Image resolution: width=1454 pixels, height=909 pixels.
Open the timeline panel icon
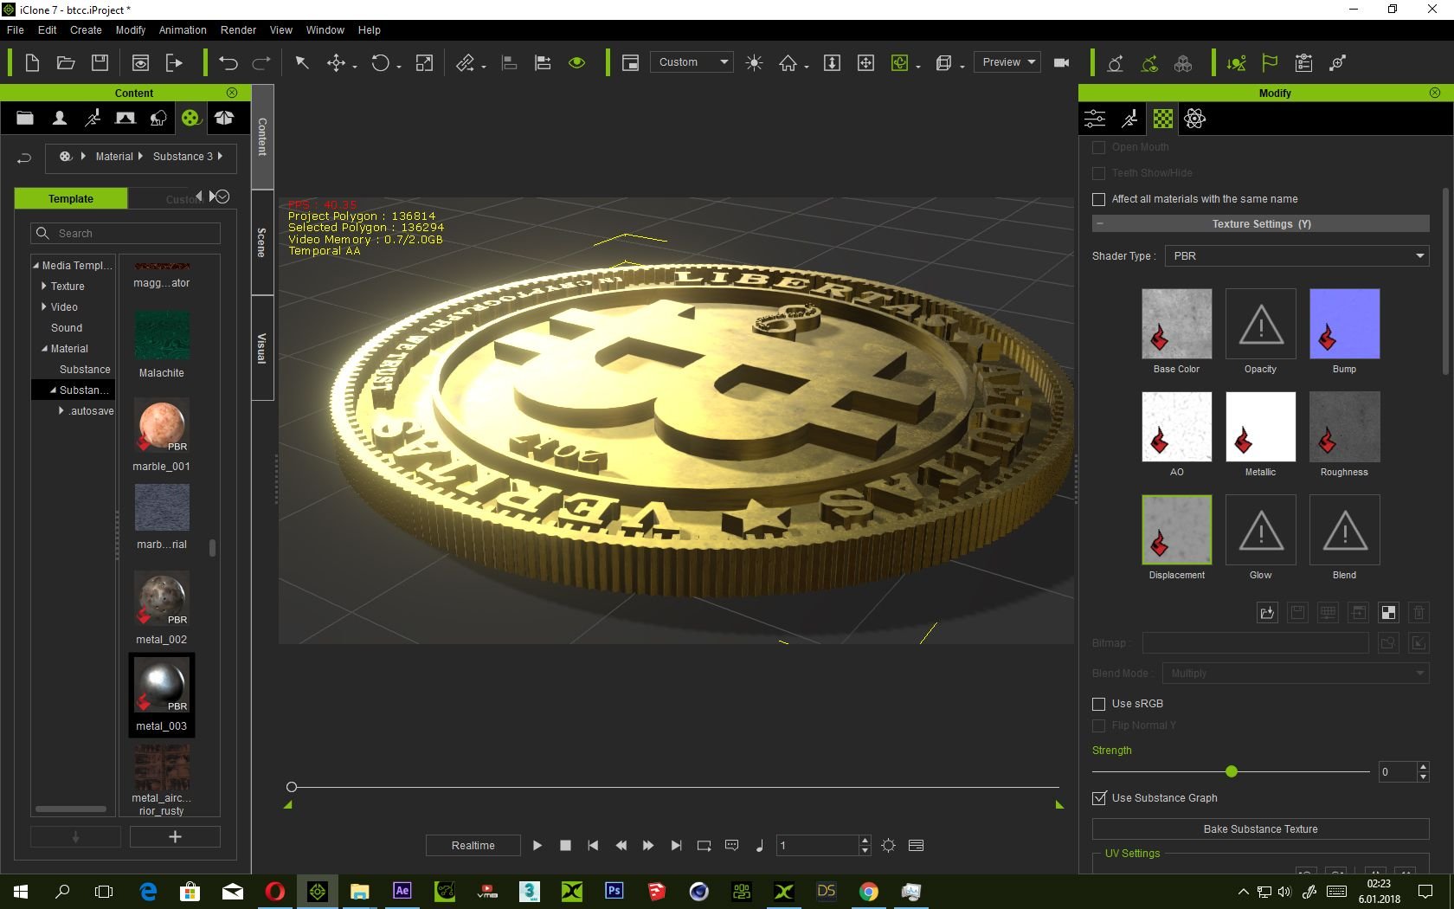917,846
